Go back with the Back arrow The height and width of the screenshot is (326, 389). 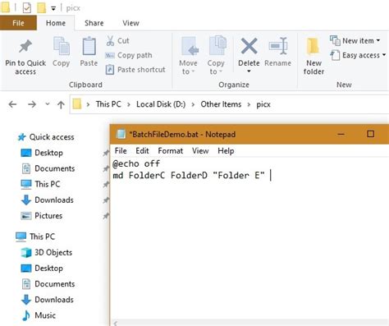click(12, 104)
